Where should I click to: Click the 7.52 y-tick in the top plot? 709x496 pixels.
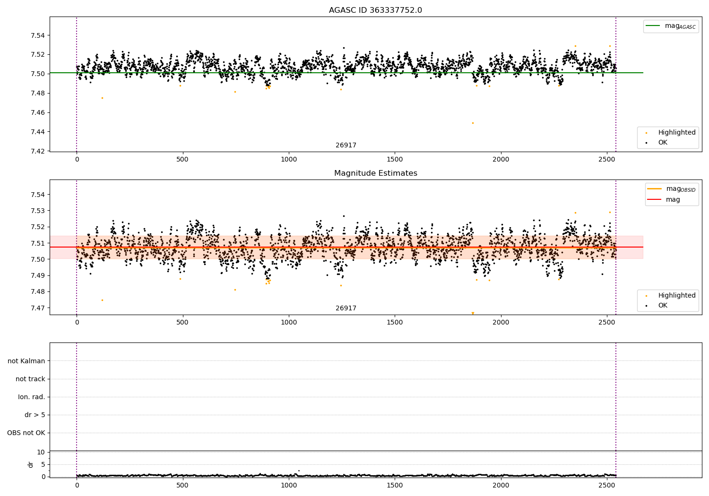38,54
